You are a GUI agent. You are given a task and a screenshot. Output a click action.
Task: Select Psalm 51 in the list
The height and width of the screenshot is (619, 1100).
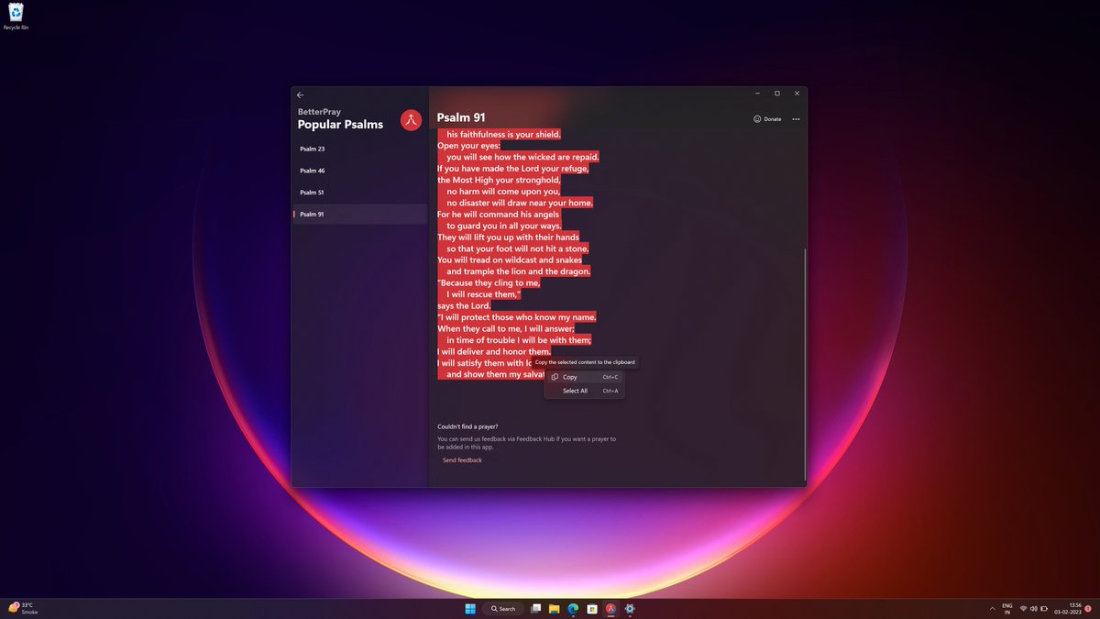click(359, 193)
